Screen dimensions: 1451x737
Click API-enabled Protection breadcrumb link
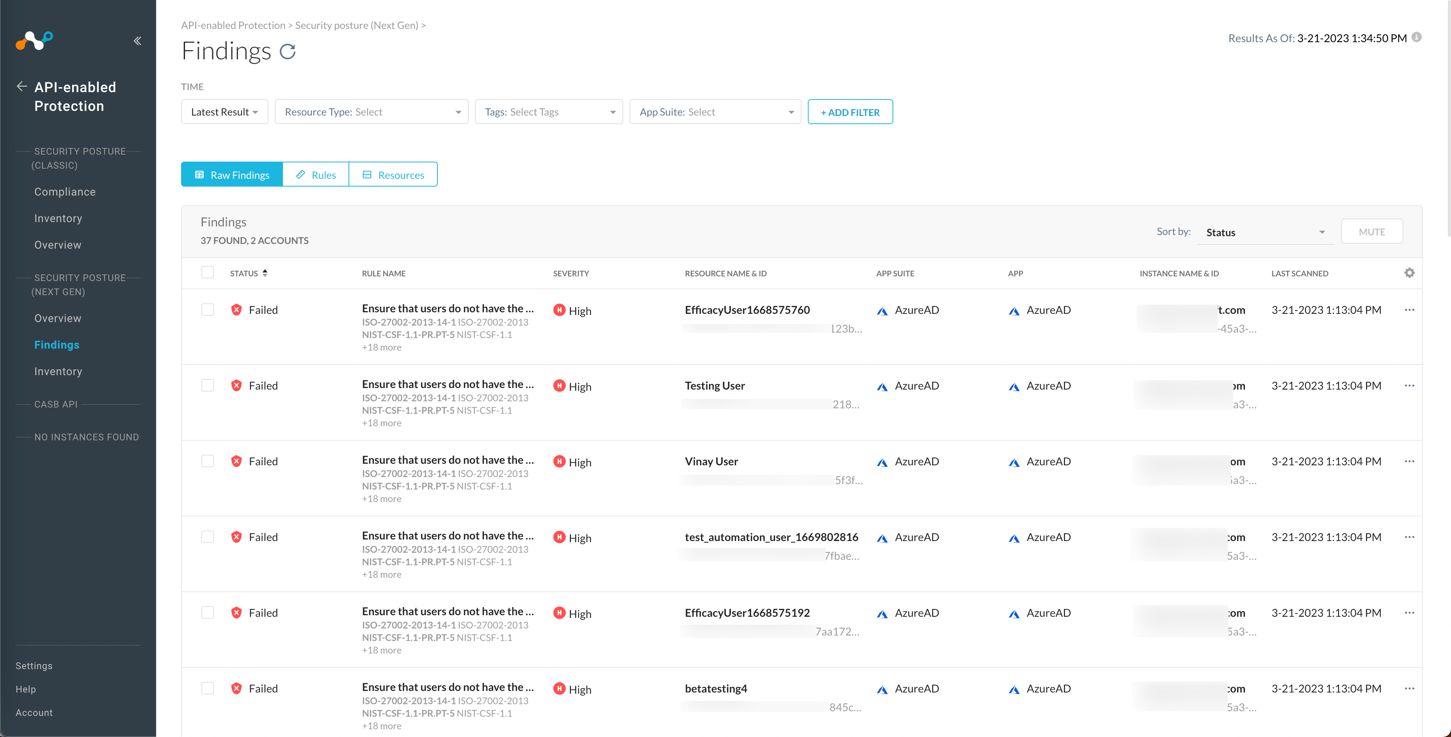click(x=233, y=25)
